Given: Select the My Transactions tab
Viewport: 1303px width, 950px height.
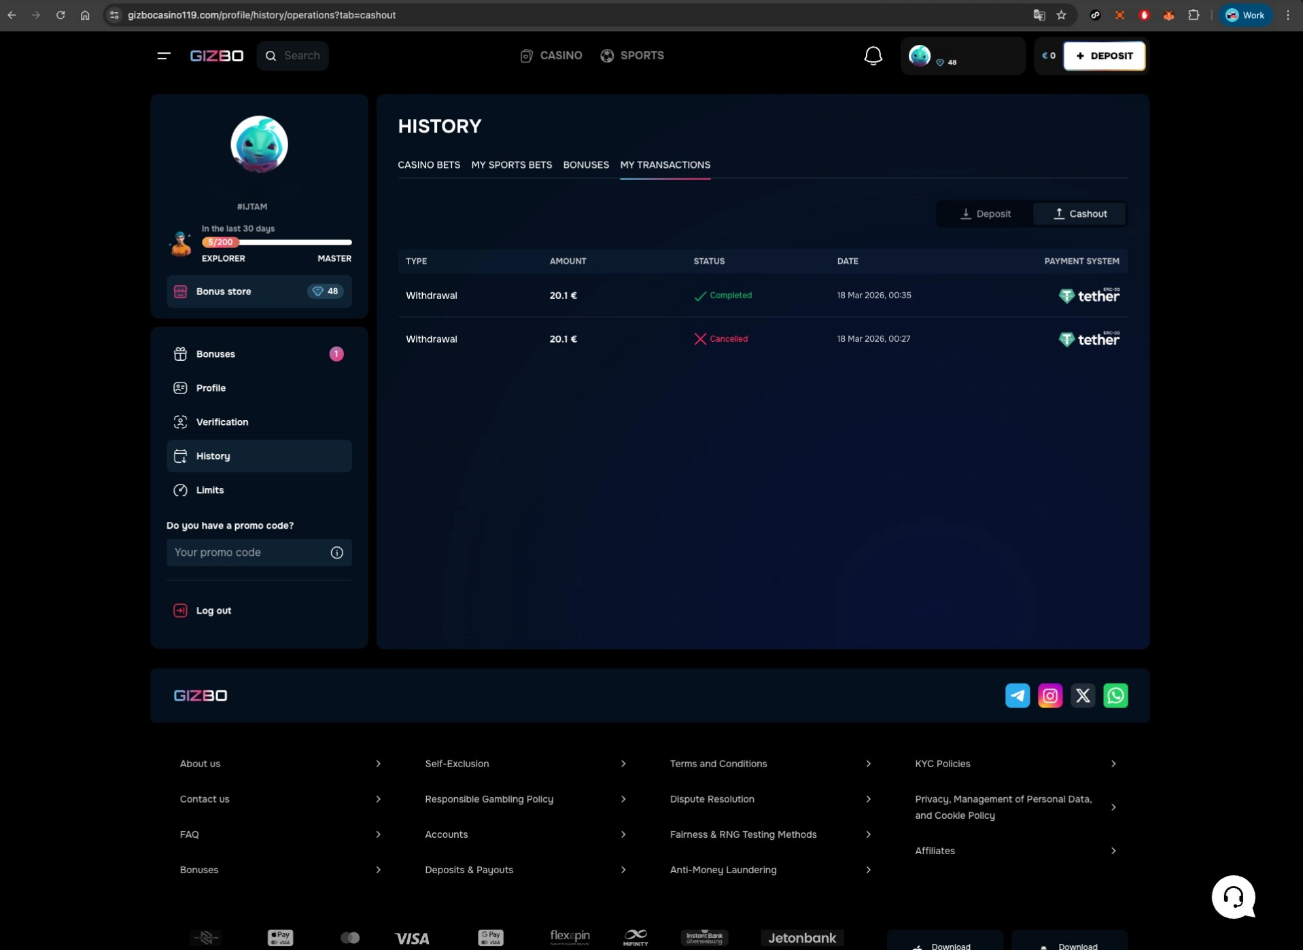Looking at the screenshot, I should click(665, 164).
